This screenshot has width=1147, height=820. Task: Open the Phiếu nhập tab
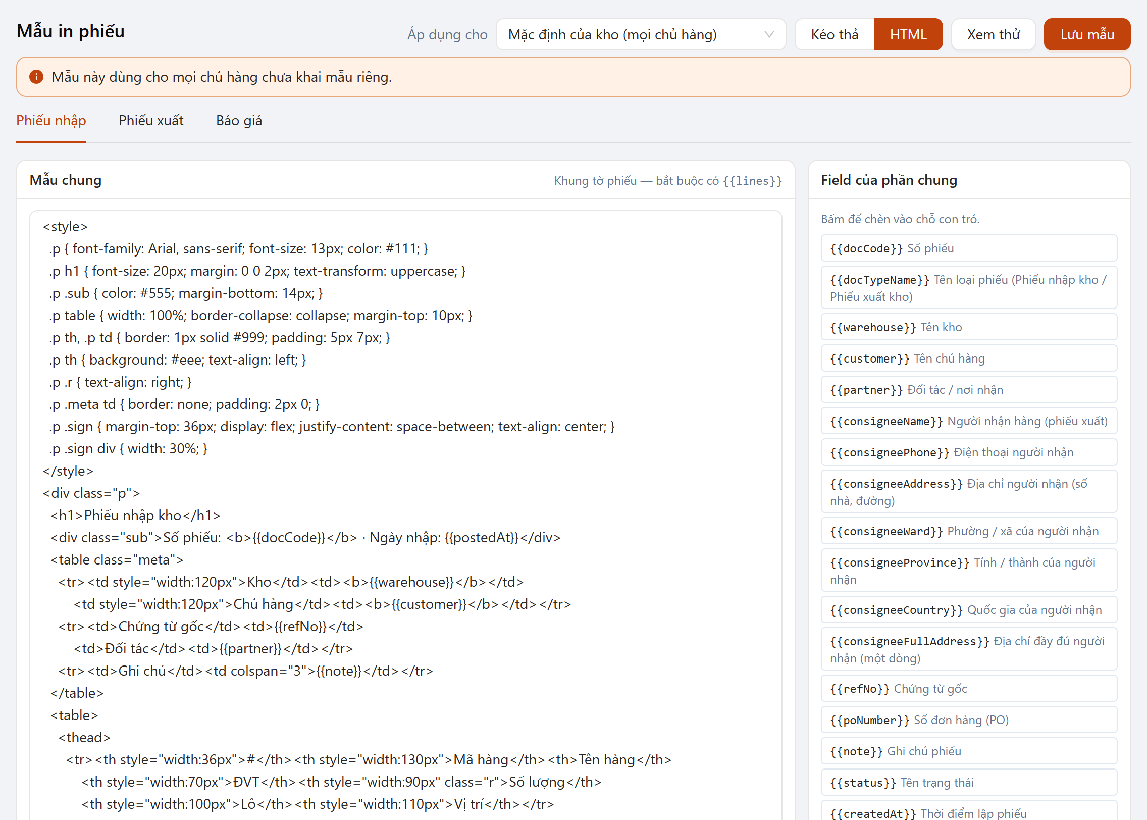coord(51,121)
